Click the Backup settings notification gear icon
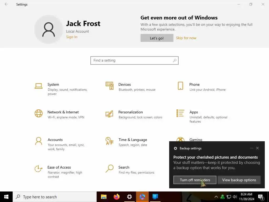The width and height of the screenshot is (269, 202). [x=175, y=148]
